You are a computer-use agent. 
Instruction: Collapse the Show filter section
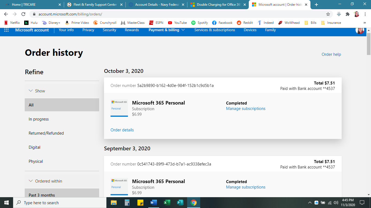coord(62,91)
